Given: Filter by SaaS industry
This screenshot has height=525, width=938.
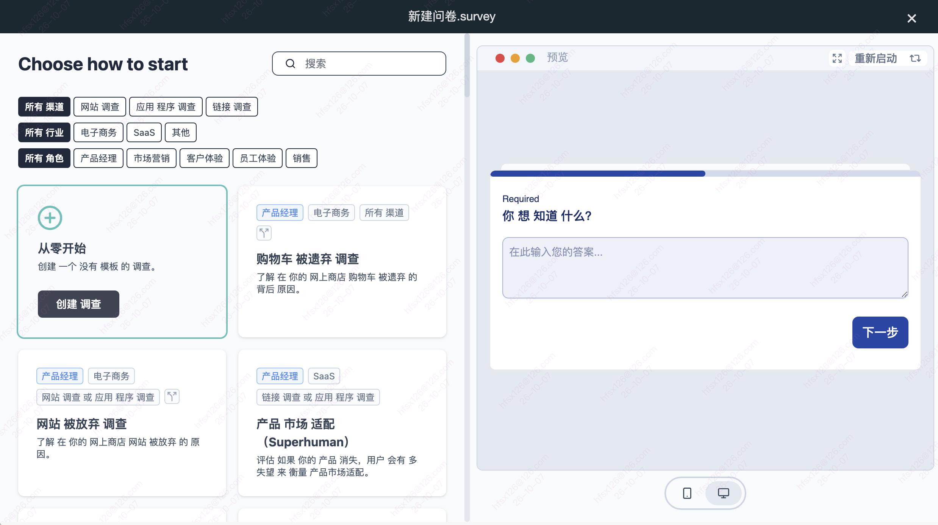Looking at the screenshot, I should point(144,132).
